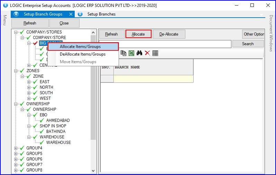Image resolution: width=276 pixels, height=175 pixels.
Task: Click LOGIC app logo in title bar
Action: coord(6,5)
